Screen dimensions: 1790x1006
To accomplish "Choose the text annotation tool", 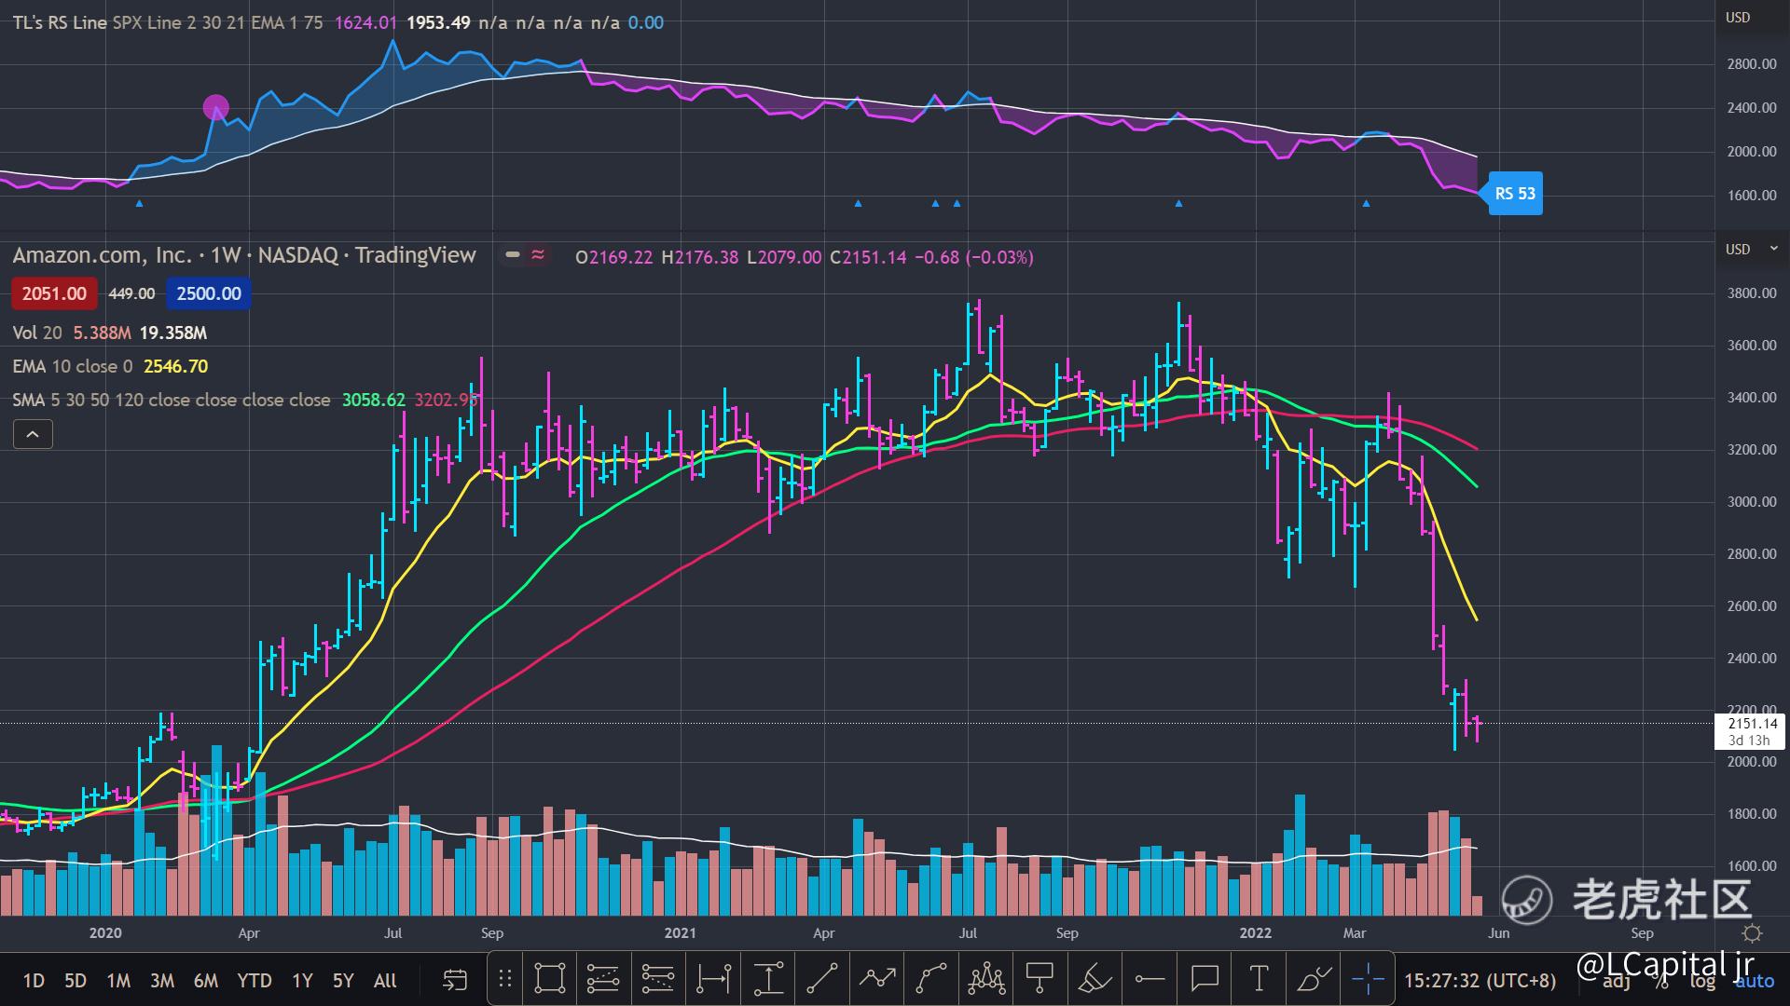I will click(1258, 979).
